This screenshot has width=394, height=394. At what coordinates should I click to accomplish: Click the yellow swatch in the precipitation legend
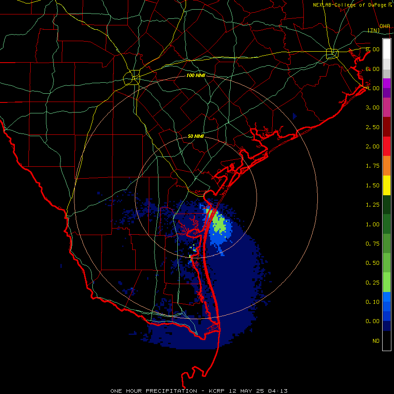(387, 185)
